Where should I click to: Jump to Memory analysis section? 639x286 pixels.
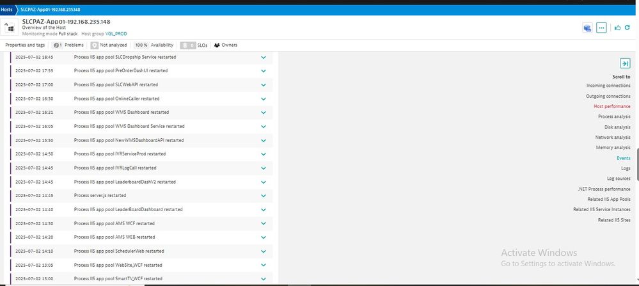(612, 147)
